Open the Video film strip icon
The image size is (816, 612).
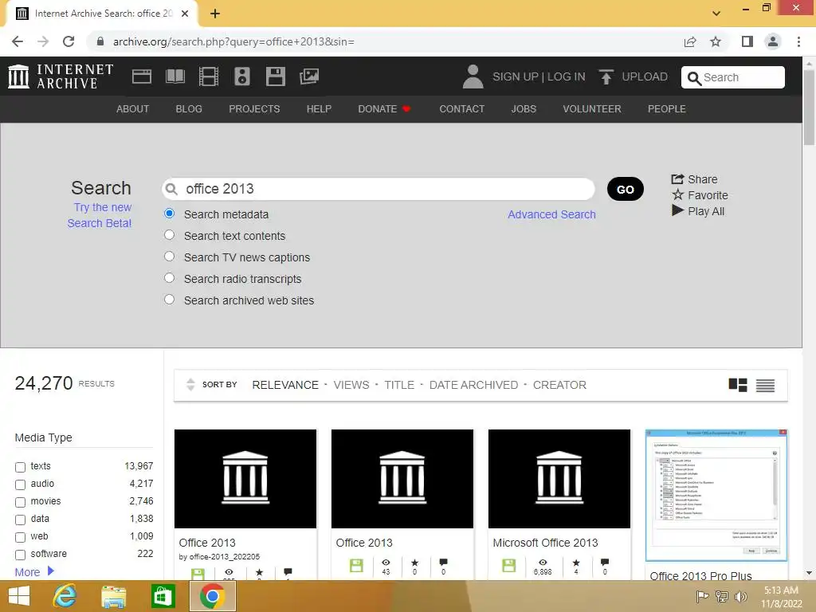point(209,76)
